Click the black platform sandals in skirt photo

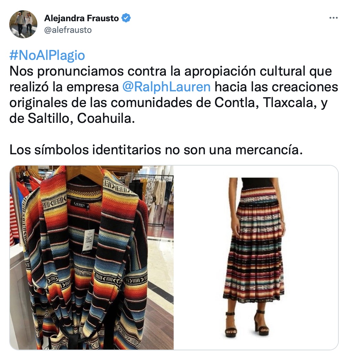pos(247,323)
